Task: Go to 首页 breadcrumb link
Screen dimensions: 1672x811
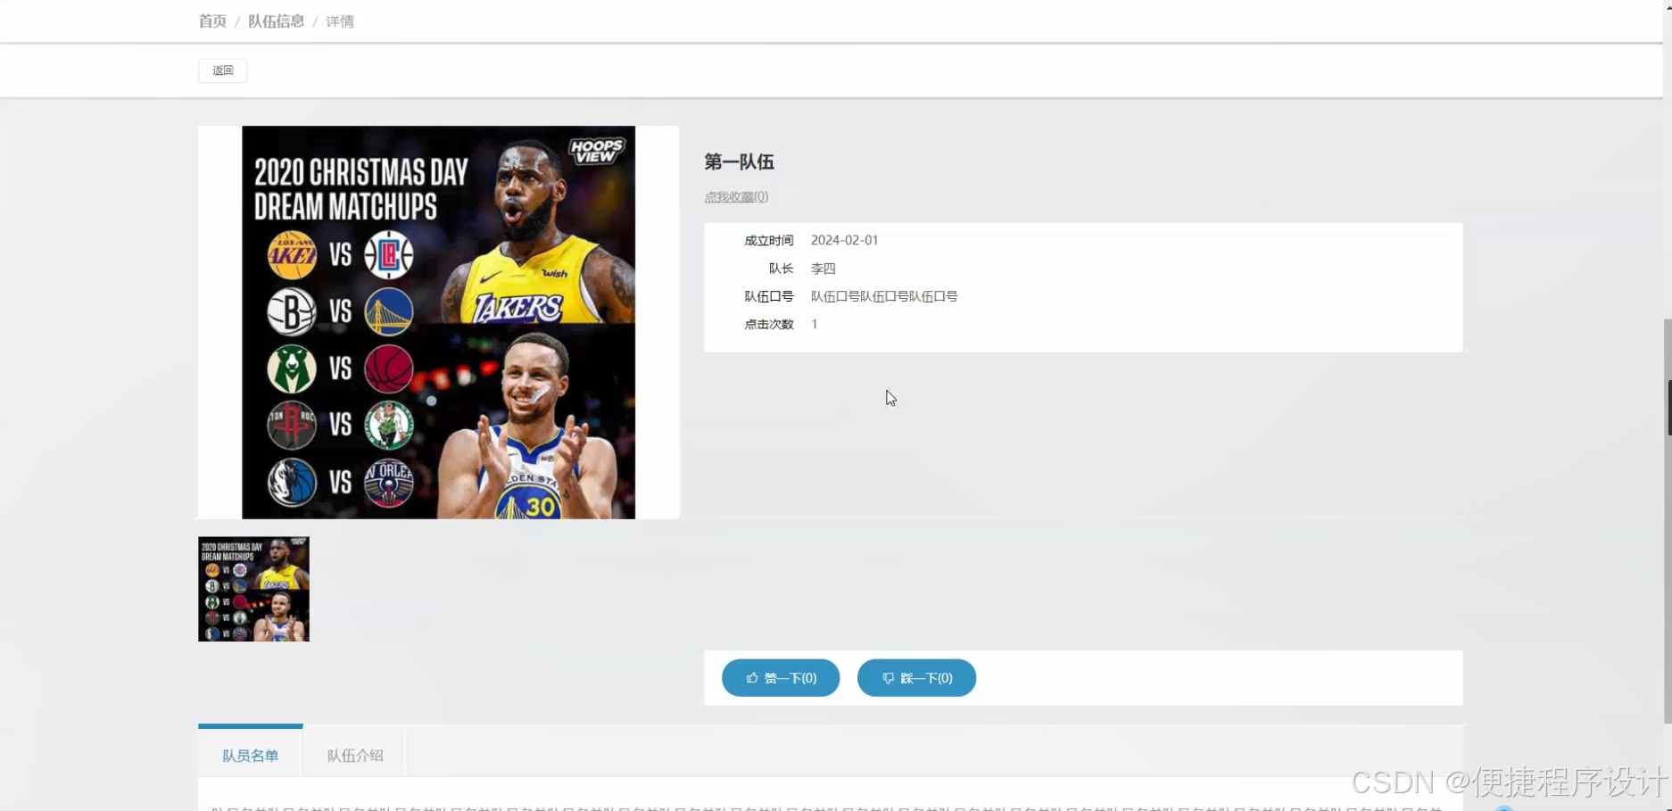Action: pyautogui.click(x=212, y=21)
